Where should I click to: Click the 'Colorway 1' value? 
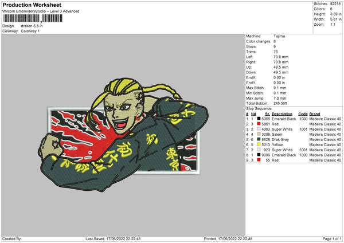[30, 31]
